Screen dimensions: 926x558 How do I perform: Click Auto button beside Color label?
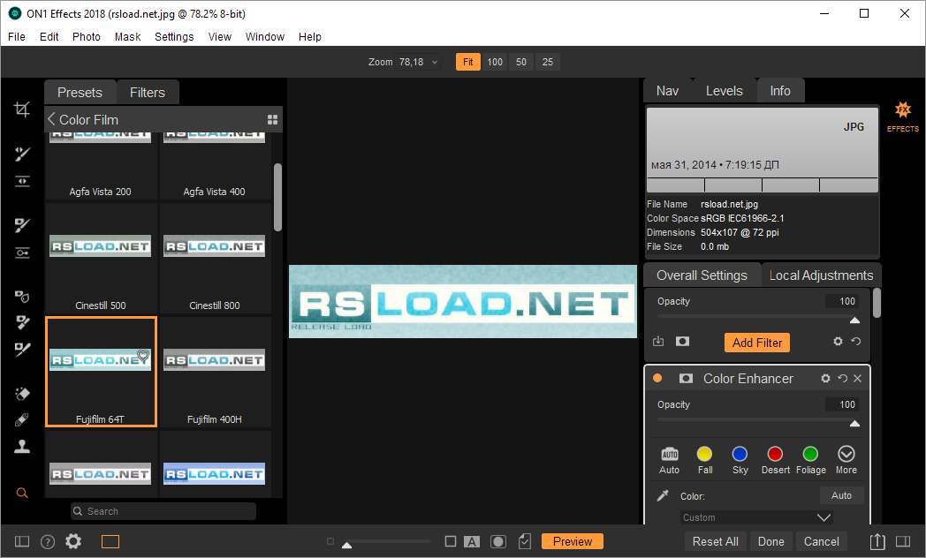coord(841,495)
